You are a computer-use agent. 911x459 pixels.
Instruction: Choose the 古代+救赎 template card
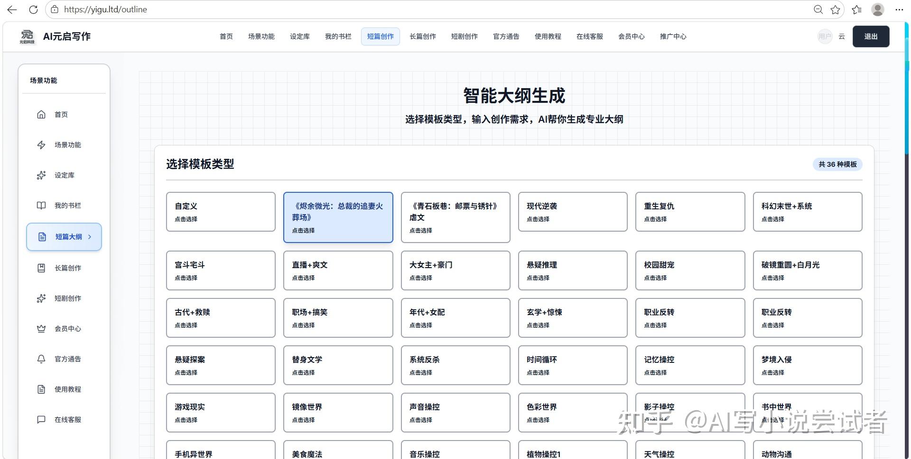pyautogui.click(x=221, y=318)
